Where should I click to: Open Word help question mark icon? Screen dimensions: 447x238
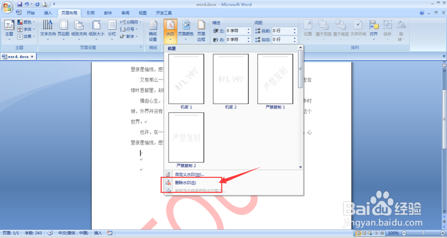(422, 13)
